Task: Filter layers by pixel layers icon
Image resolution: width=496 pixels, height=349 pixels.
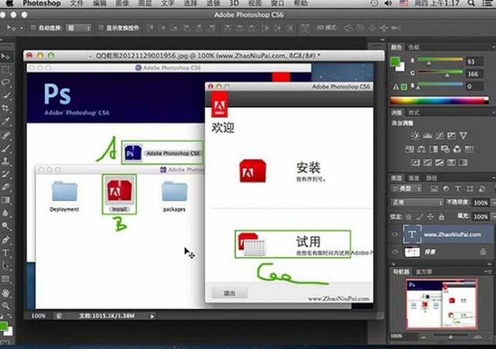Action: (434, 189)
